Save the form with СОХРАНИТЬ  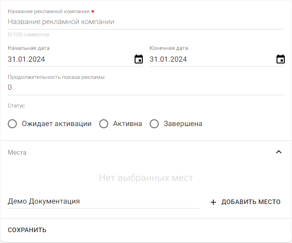tap(27, 230)
